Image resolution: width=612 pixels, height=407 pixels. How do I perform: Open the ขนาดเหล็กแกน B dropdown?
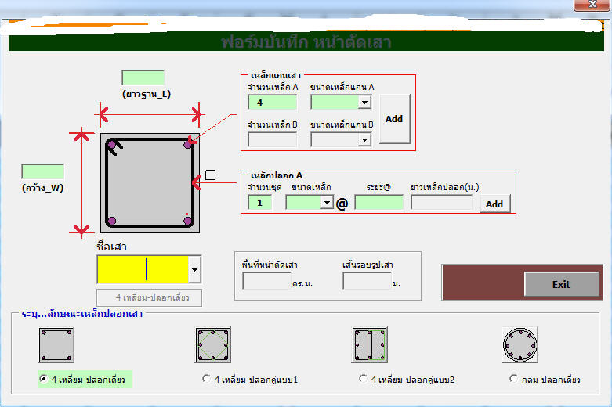(364, 140)
